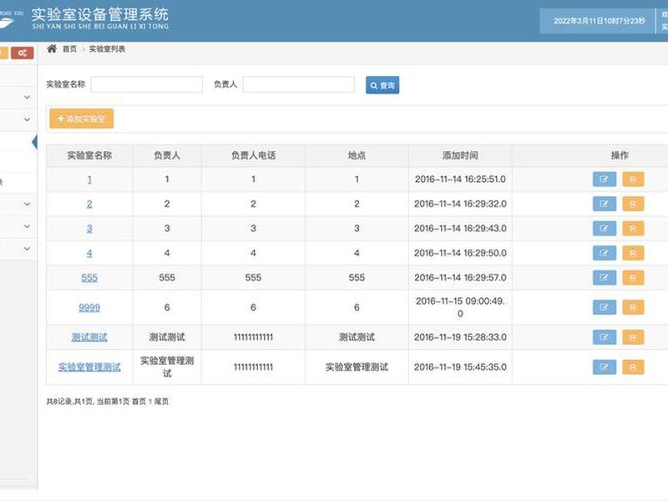Click the 添加实验室 button
The height and width of the screenshot is (501, 668).
click(81, 119)
